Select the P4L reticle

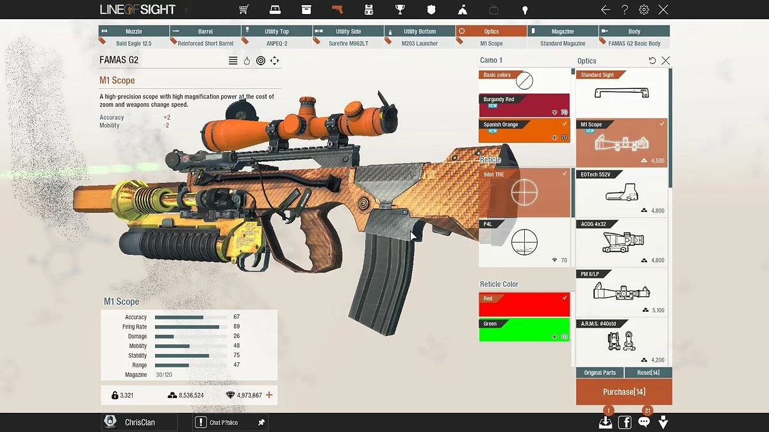pyautogui.click(x=524, y=242)
